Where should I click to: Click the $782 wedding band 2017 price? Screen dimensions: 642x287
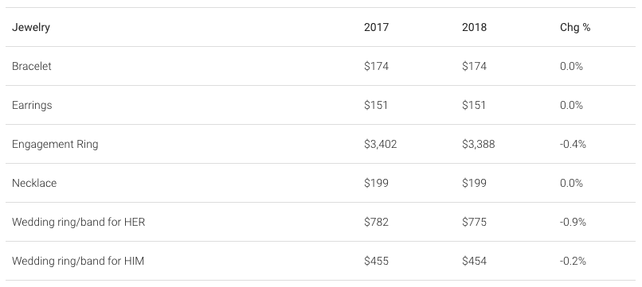click(376, 222)
